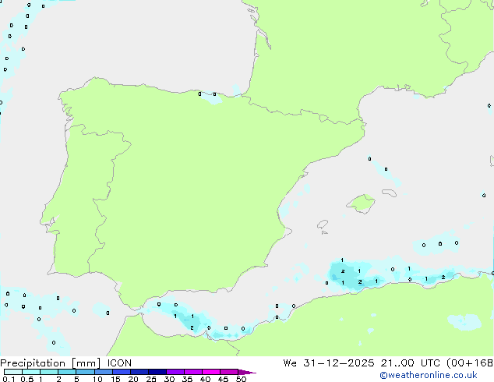Click the green Mallorca island on the map

pyautogui.click(x=361, y=204)
